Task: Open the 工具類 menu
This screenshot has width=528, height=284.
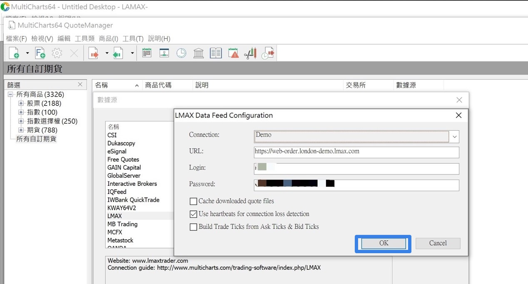Action: tap(85, 39)
